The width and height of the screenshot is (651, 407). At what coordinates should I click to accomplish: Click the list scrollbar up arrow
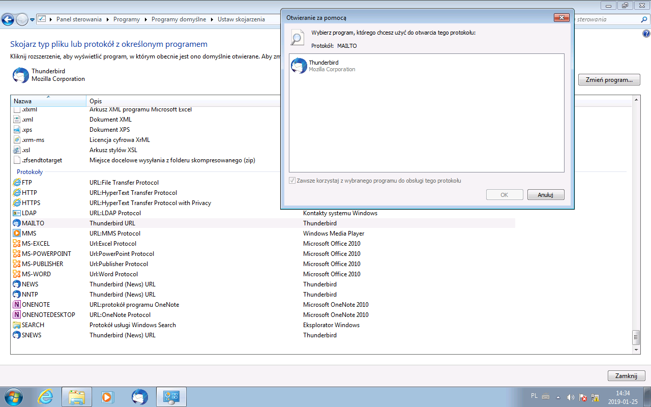(636, 100)
